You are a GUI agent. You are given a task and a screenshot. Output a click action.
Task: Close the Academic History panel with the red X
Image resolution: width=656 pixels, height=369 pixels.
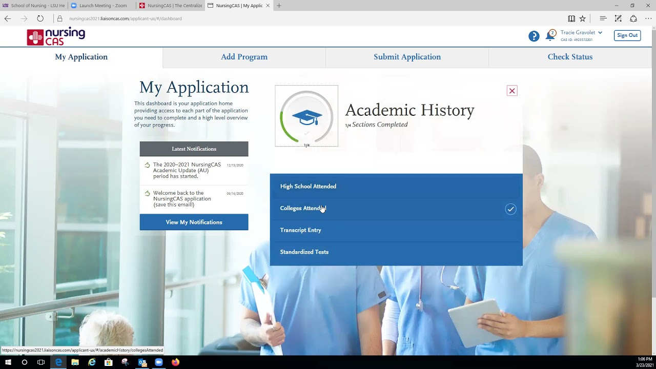(x=512, y=91)
